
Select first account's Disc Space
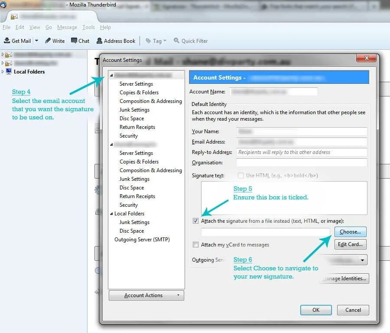point(132,118)
